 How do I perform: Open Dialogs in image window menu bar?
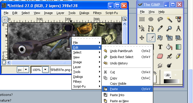click(84, 13)
